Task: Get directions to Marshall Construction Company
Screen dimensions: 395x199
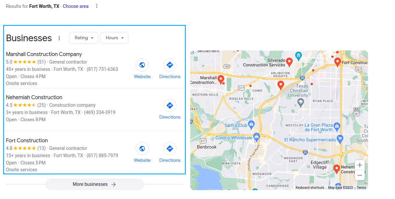Action: click(170, 65)
